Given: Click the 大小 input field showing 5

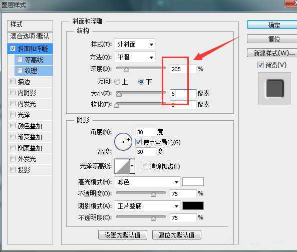Looking at the screenshot, I should point(183,93).
